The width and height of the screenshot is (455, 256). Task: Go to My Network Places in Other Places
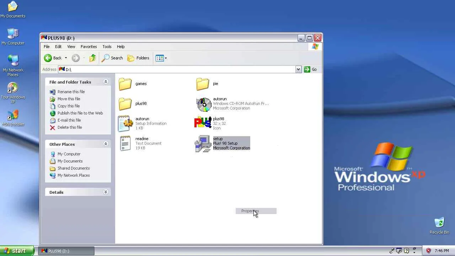[74, 175]
